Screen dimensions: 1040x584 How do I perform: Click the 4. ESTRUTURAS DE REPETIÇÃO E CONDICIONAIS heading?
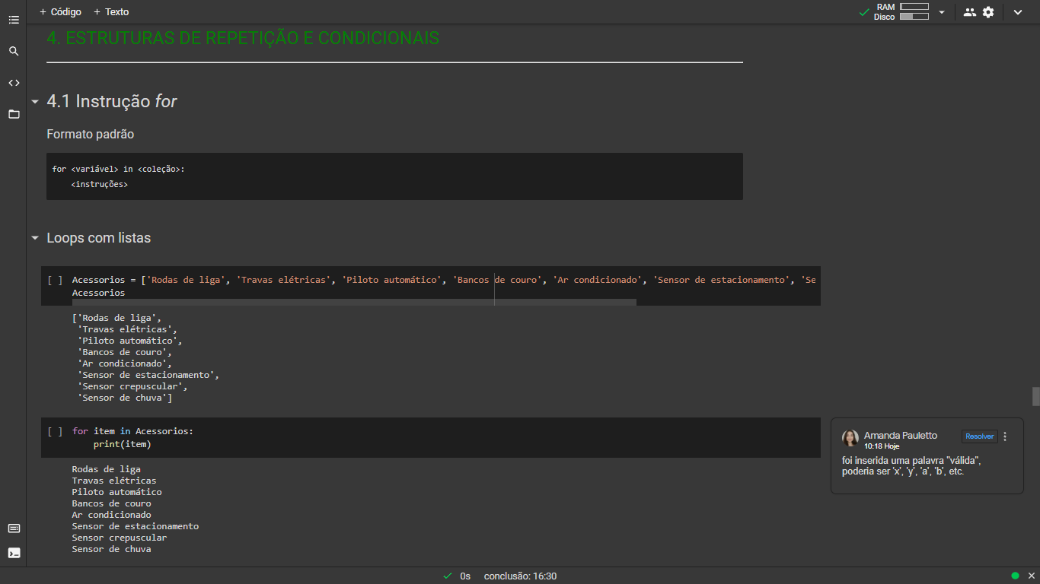point(243,38)
